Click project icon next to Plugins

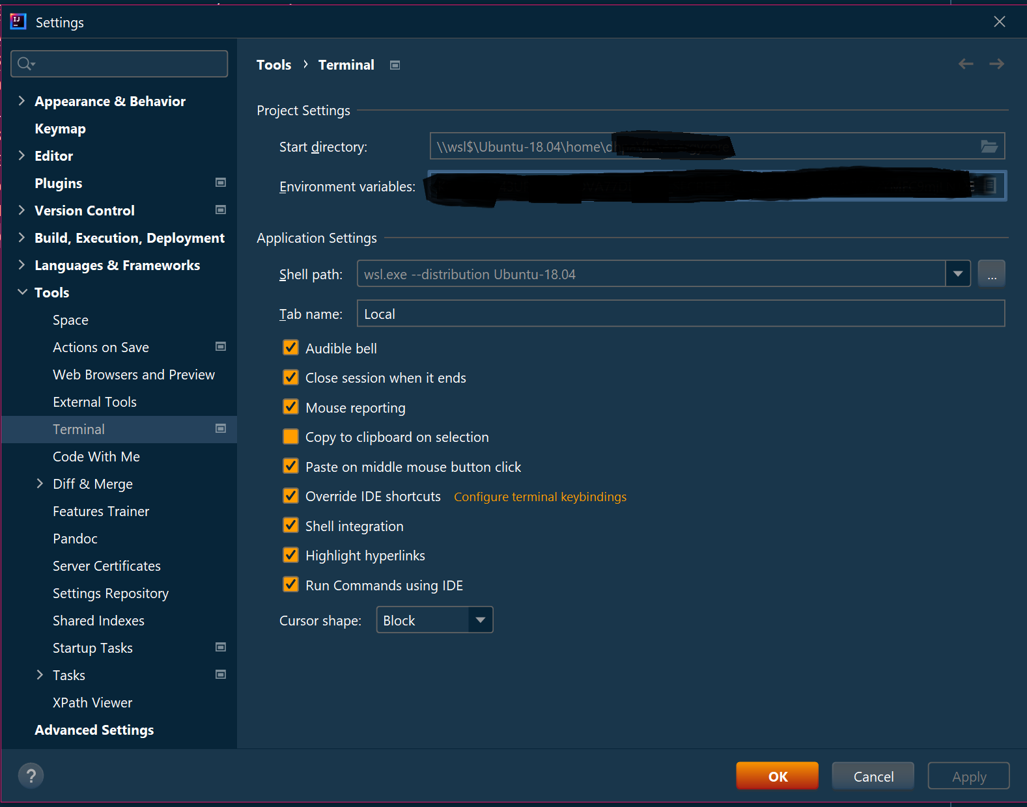(221, 183)
